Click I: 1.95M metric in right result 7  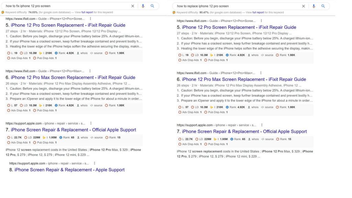point(221,139)
